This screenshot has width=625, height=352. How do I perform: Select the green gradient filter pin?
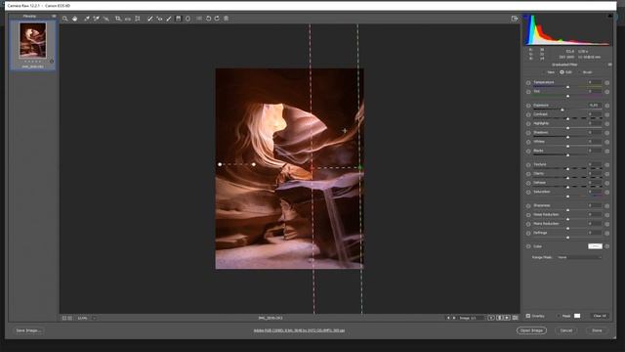[360, 167]
